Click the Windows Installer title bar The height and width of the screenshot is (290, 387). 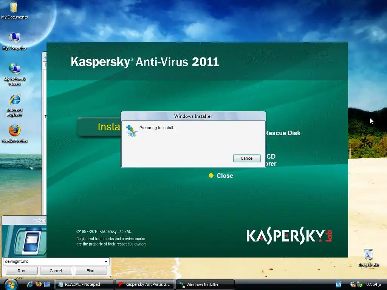[x=193, y=116]
